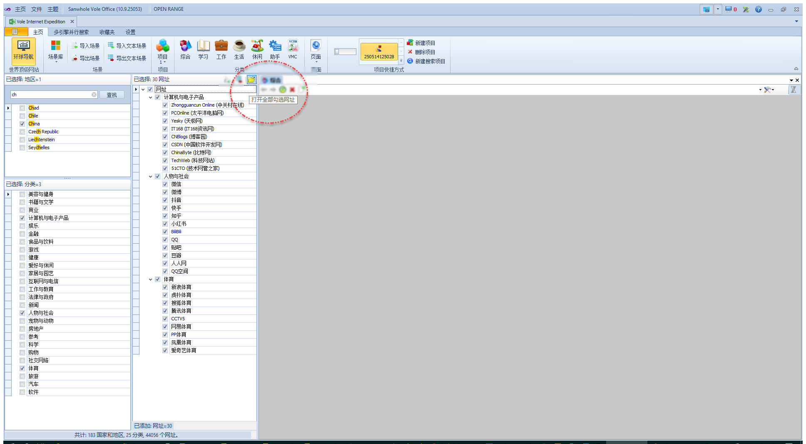Open the orange application menu button

(16, 32)
